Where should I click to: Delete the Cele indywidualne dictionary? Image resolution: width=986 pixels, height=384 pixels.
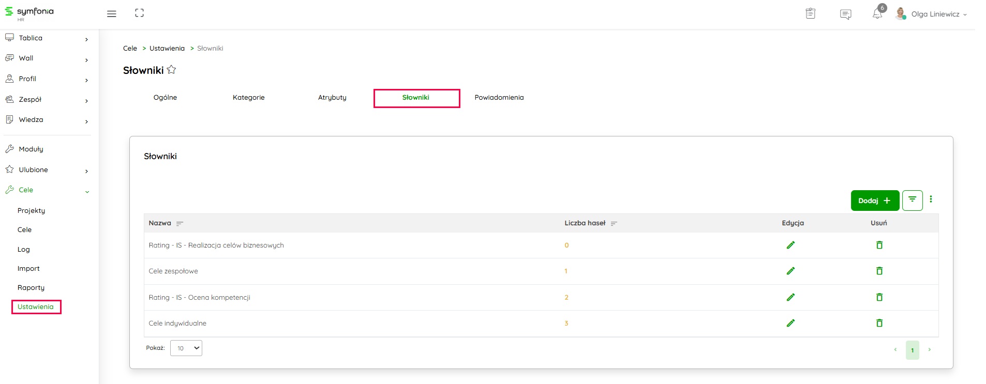click(879, 323)
